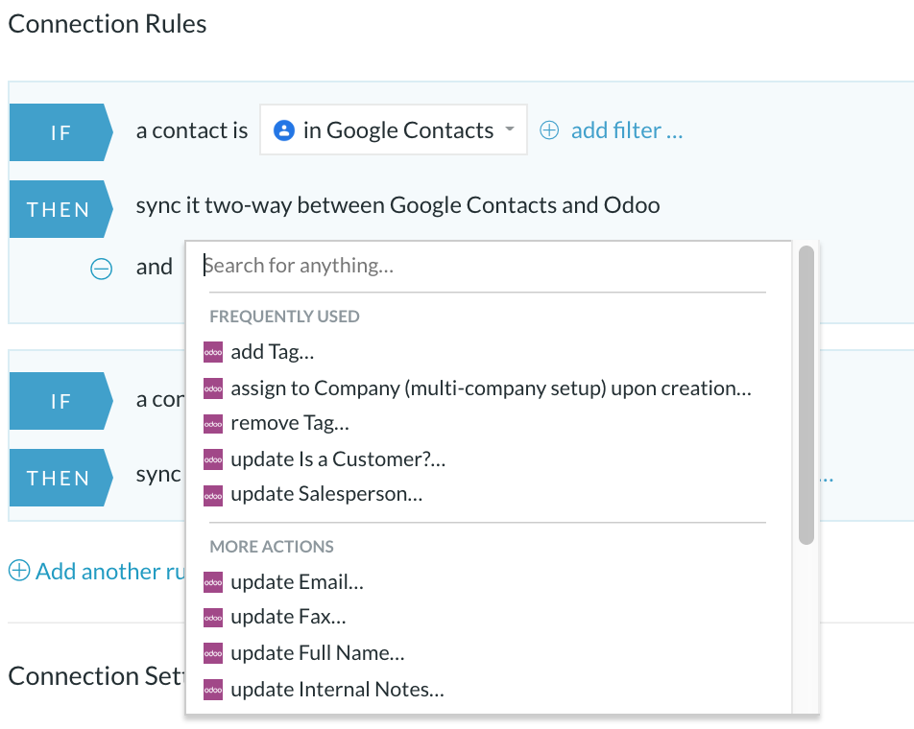This screenshot has height=729, width=914.
Task: Click the second rule's IF label
Action: 60,401
